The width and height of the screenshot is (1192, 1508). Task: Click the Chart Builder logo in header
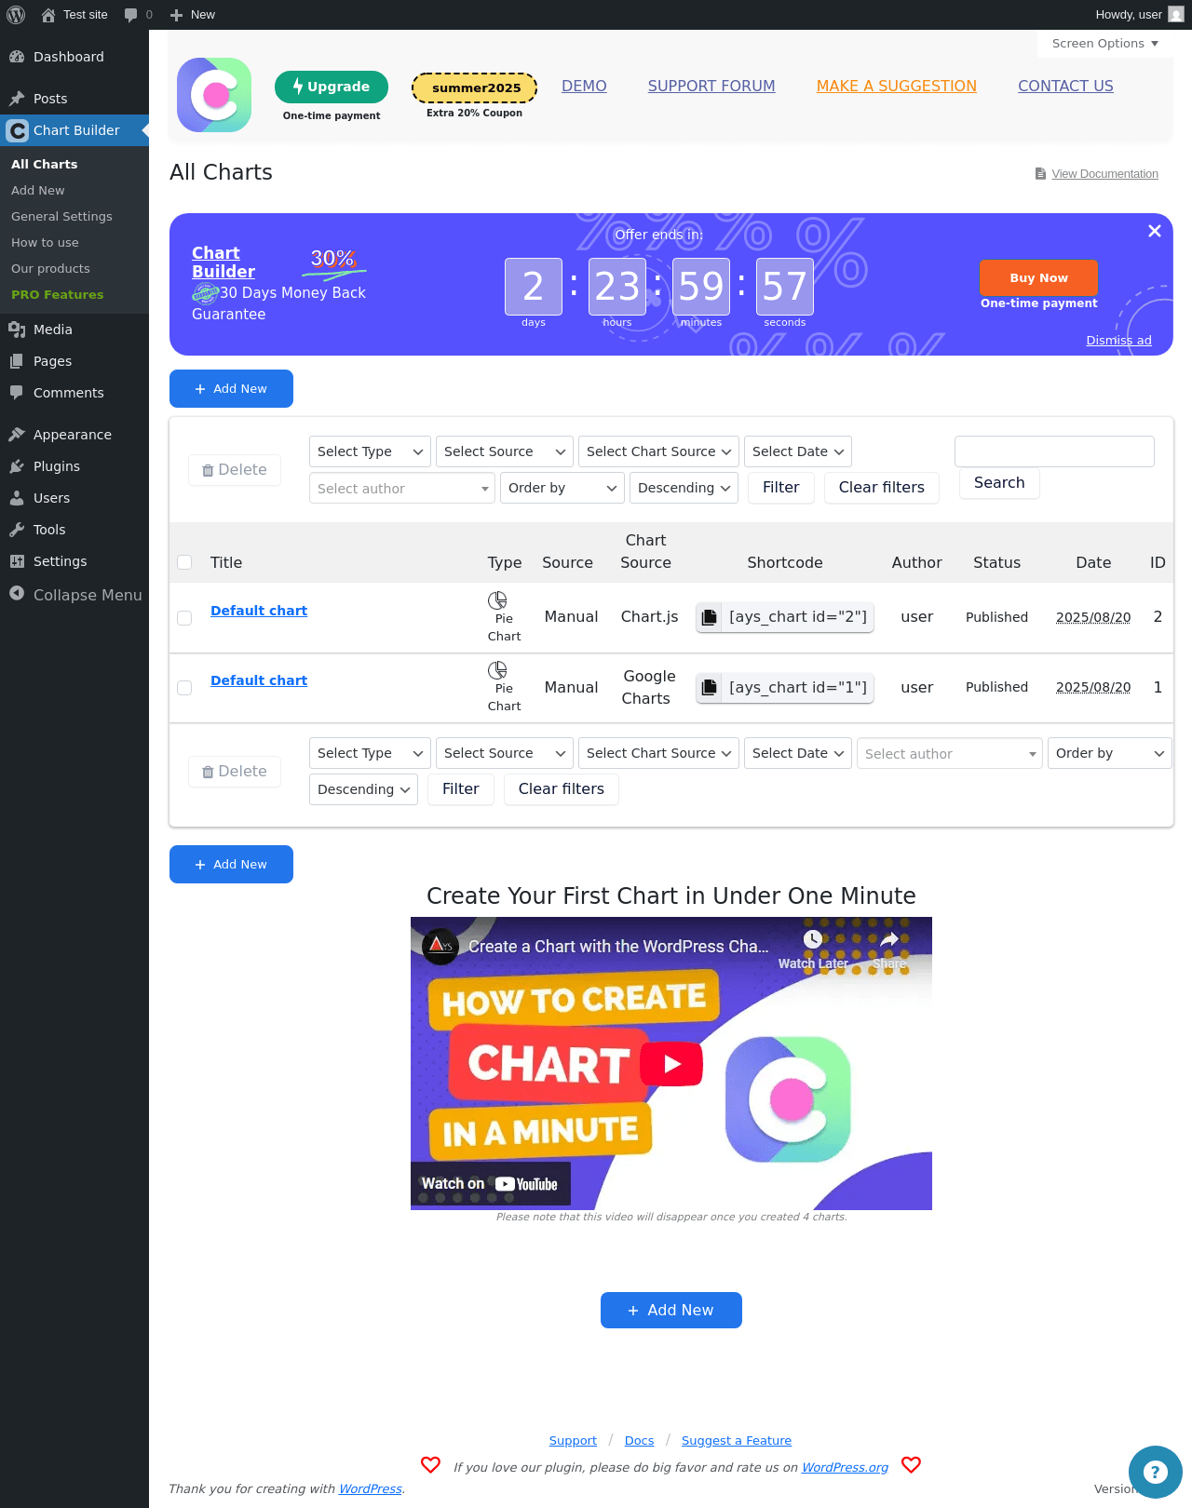click(214, 95)
